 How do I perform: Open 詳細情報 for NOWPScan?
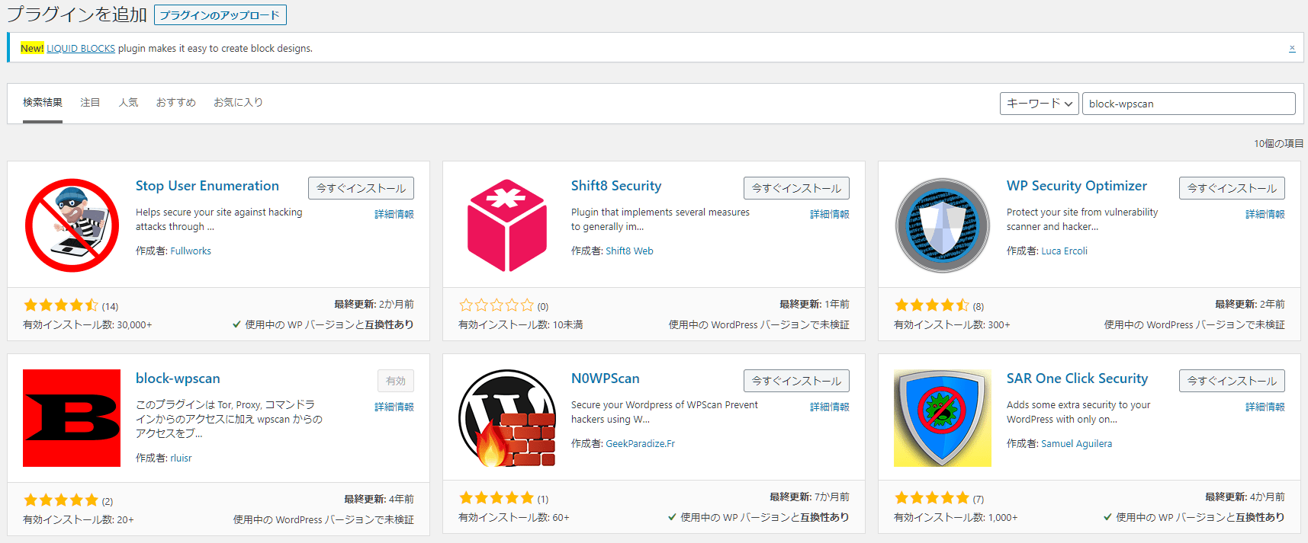[x=830, y=407]
